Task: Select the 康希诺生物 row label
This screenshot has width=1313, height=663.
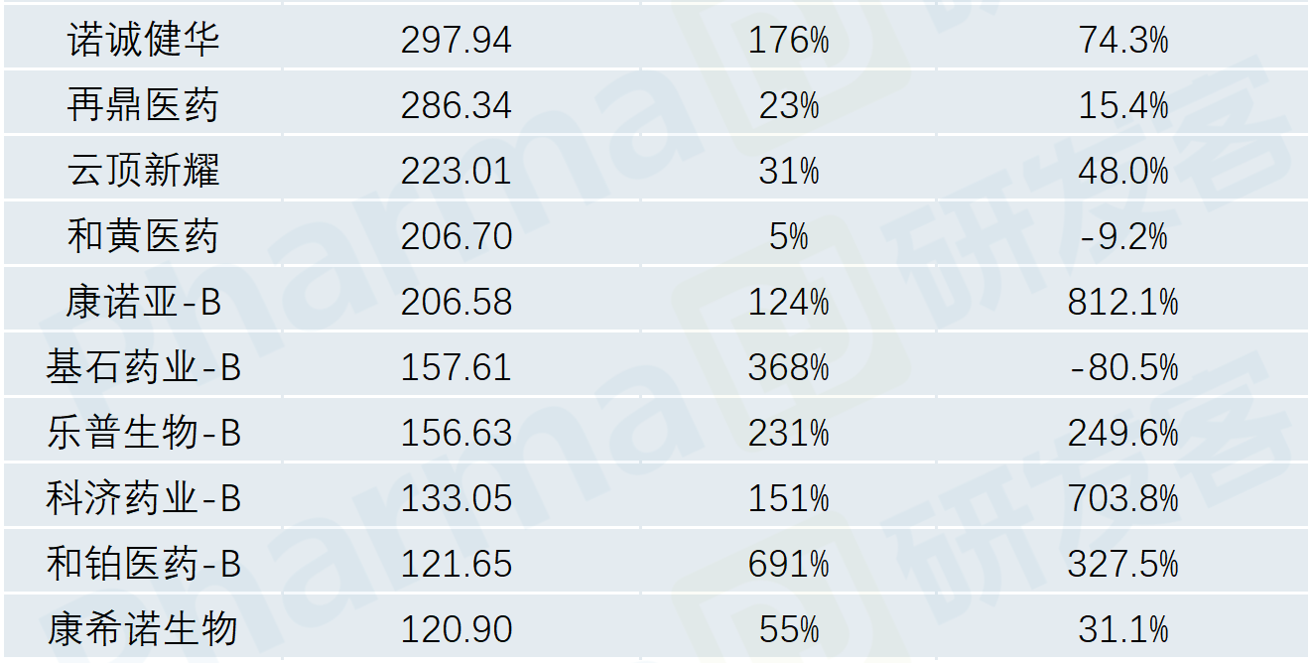Action: click(143, 629)
